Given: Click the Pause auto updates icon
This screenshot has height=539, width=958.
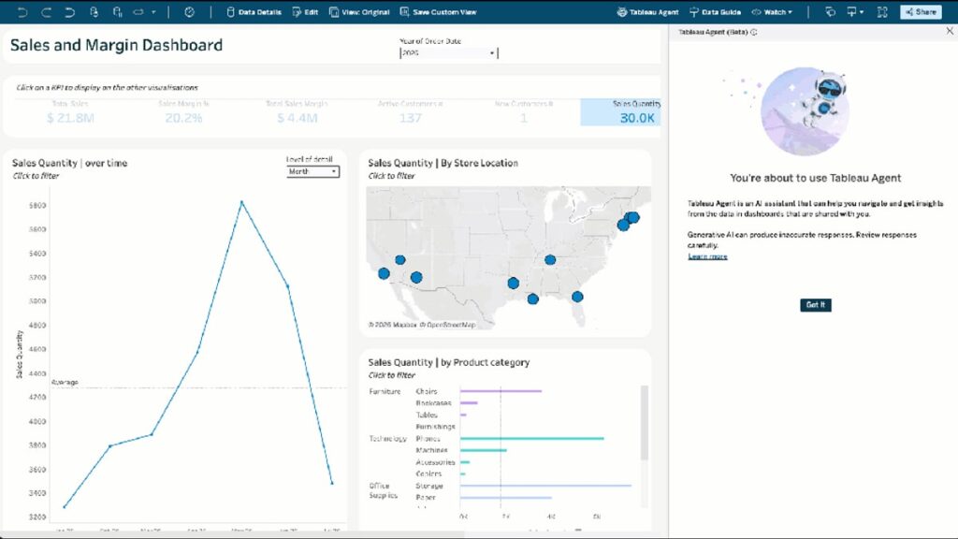Looking at the screenshot, I should pos(117,12).
